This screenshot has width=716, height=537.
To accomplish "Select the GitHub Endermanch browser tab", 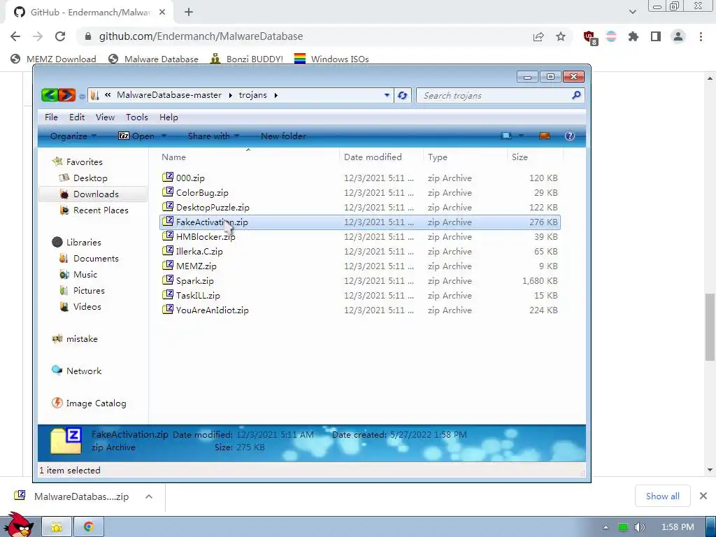I will coord(89,13).
